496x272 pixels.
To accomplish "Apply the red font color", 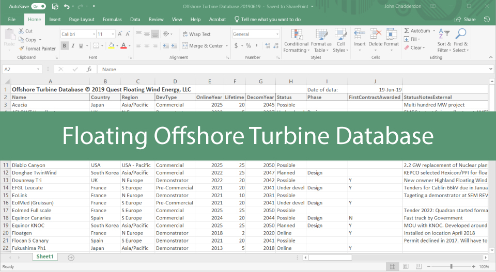I will 123,46.
